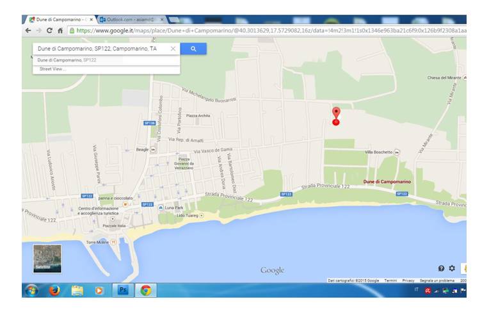The image size is (489, 315).
Task: Open the Maps help question mark
Action: tap(441, 269)
